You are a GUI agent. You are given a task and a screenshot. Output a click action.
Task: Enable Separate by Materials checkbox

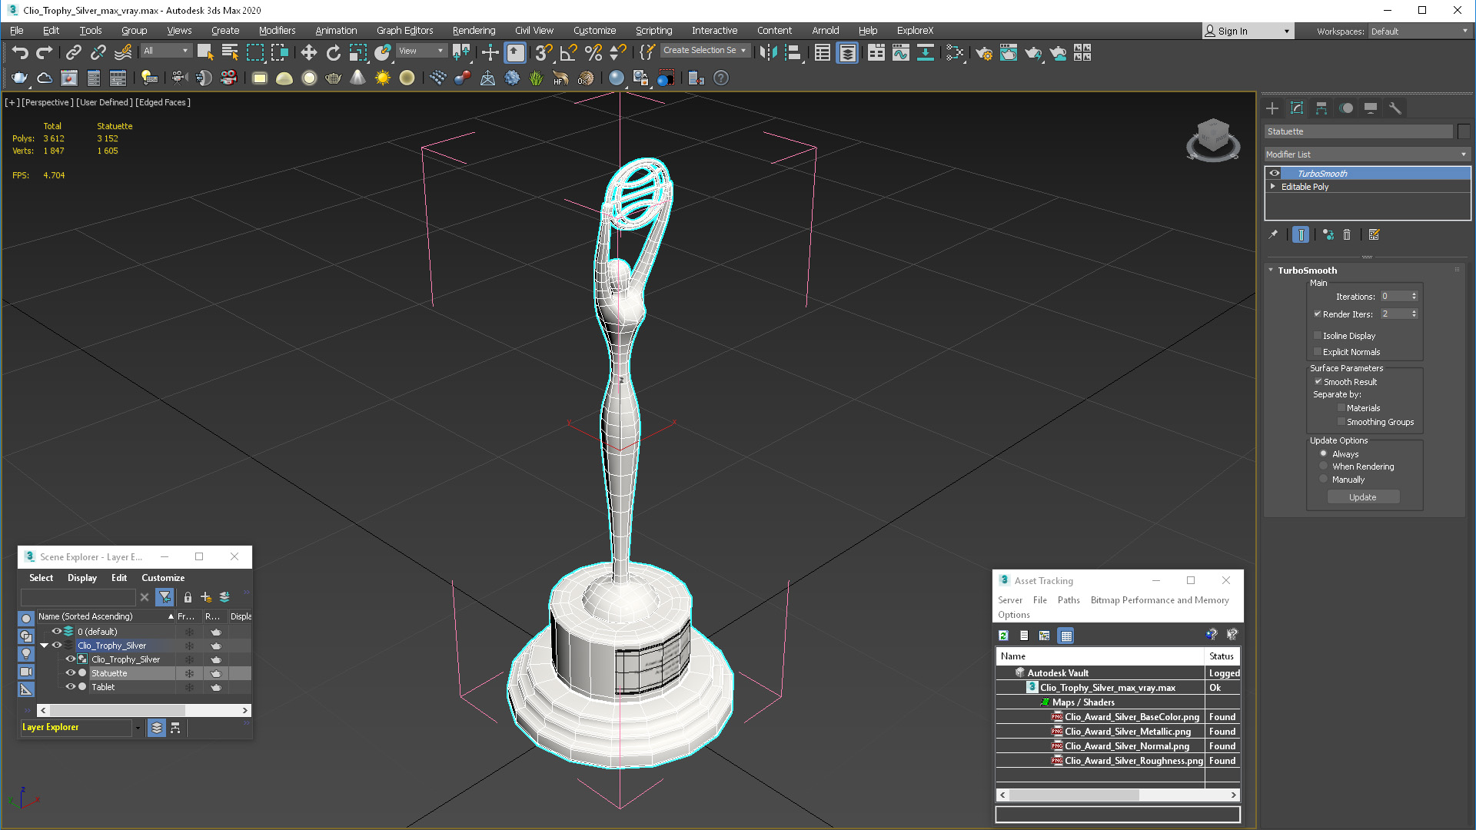(x=1341, y=408)
